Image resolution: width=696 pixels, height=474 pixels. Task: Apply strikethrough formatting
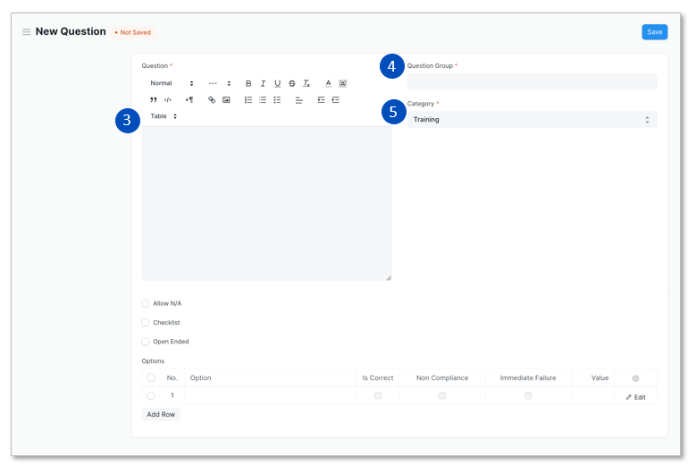tap(291, 83)
